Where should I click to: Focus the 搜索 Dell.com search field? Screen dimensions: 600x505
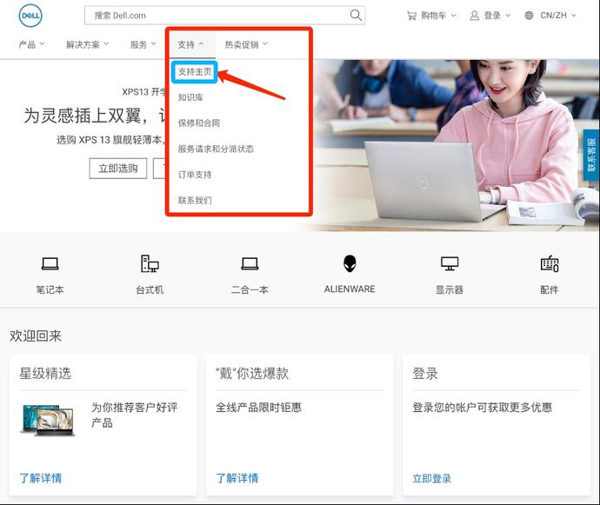(x=224, y=16)
